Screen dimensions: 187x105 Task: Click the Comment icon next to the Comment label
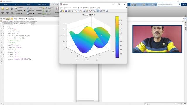[44, 11]
